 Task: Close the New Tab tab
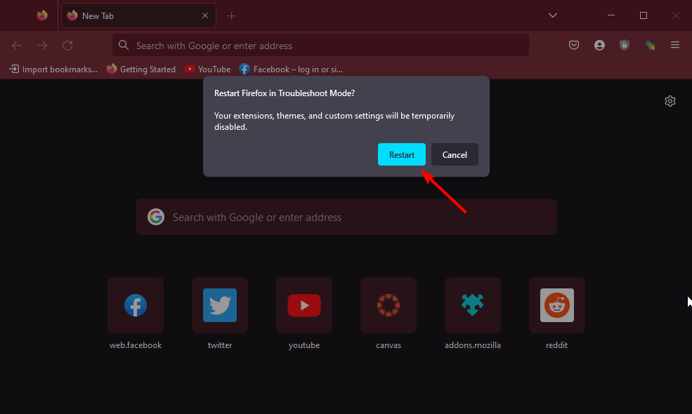tap(205, 15)
